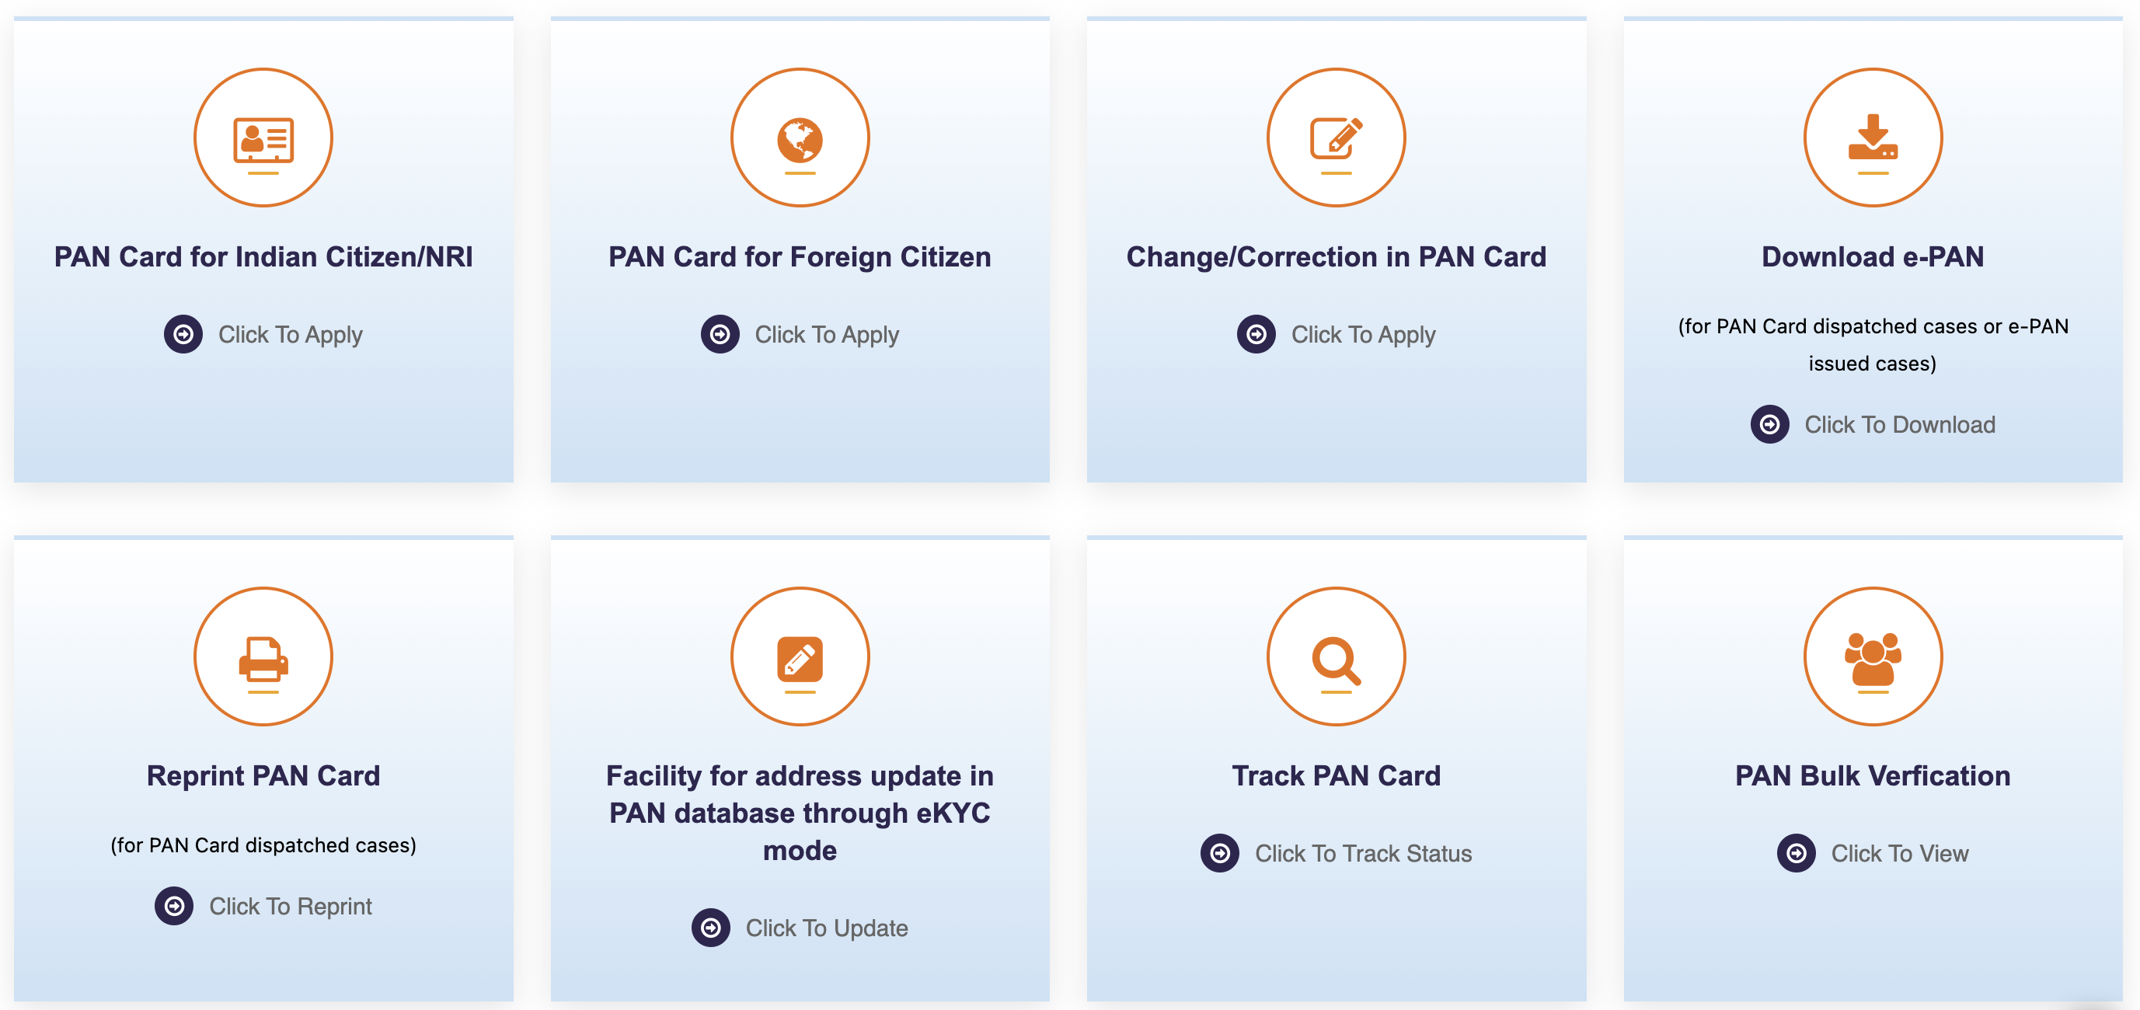Click the download icon above Download e-PAN
Image resolution: width=2140 pixels, height=1010 pixels.
tap(1871, 138)
